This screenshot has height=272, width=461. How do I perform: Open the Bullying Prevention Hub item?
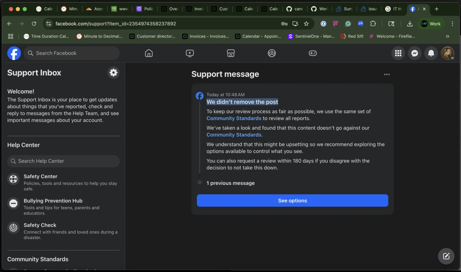coord(53,201)
